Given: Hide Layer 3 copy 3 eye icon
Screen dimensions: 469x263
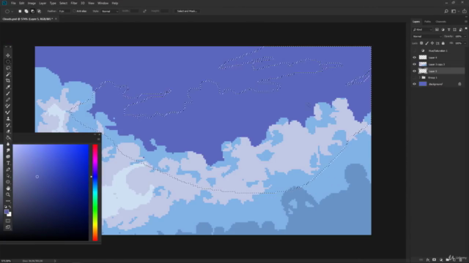Looking at the screenshot, I should pyautogui.click(x=414, y=64).
